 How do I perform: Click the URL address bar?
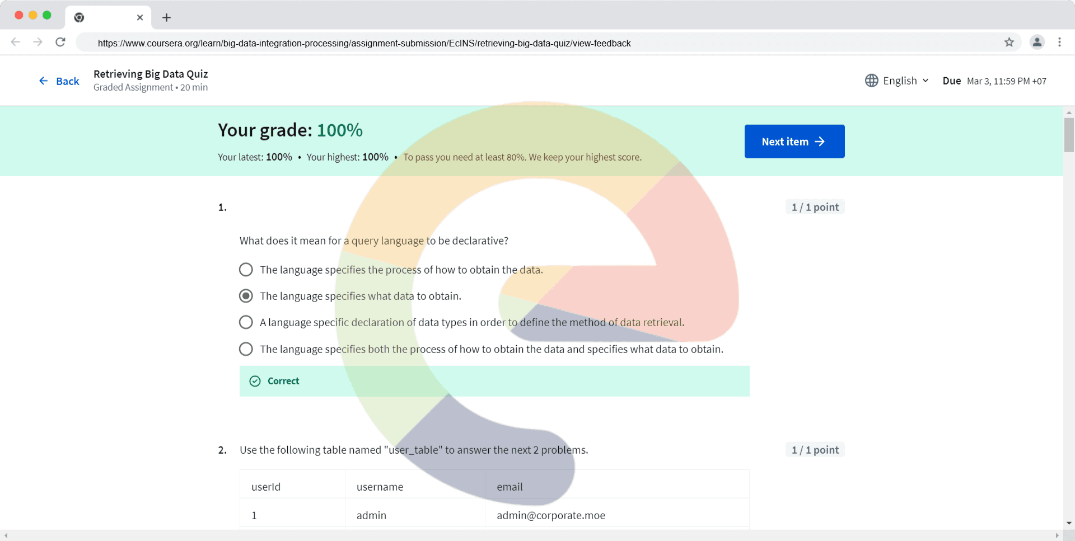tap(364, 43)
